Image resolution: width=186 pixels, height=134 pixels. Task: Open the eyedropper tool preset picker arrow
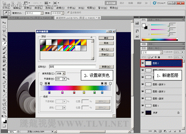9,13
